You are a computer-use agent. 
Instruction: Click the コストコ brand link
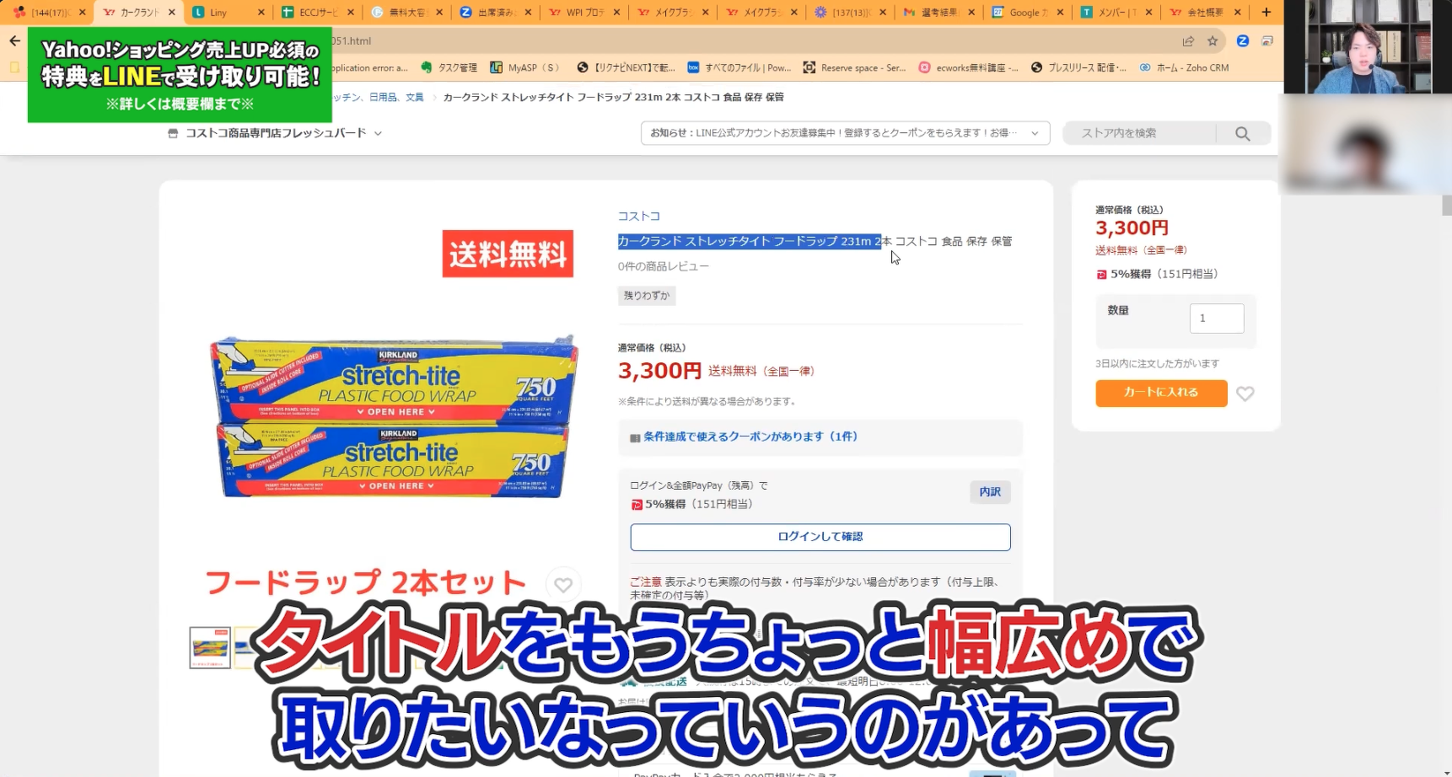point(638,216)
